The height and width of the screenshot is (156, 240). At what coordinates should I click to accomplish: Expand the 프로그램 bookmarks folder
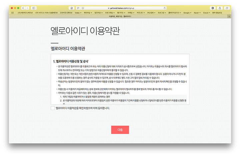click(162, 13)
